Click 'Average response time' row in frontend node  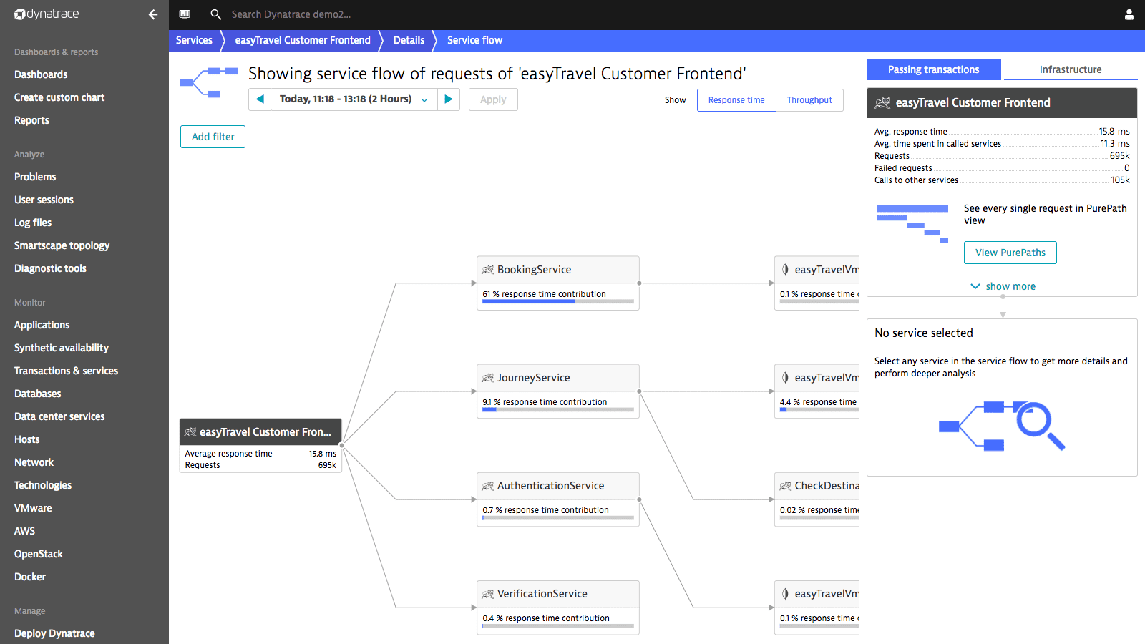(260, 454)
